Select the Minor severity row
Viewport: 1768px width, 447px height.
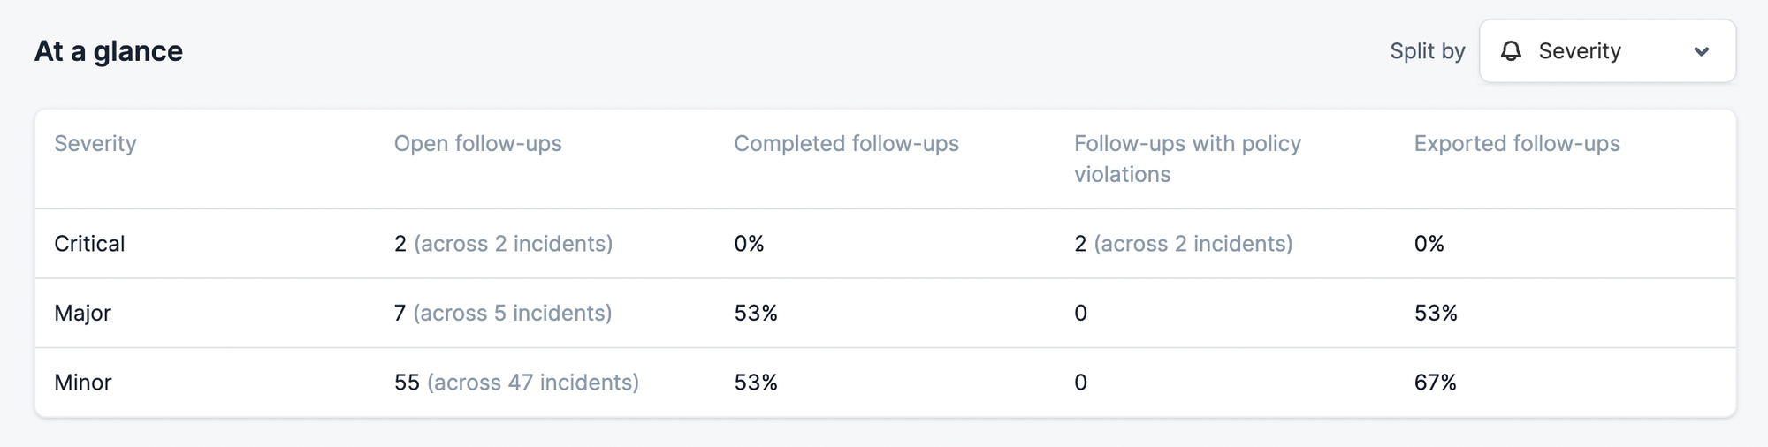82,383
